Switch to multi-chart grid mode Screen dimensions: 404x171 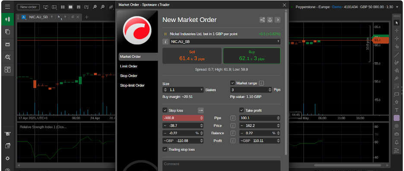pyautogui.click(x=63, y=7)
